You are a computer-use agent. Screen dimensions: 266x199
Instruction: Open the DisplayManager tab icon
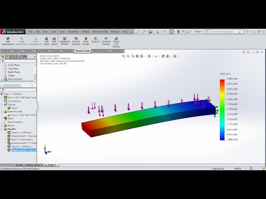click(25, 57)
